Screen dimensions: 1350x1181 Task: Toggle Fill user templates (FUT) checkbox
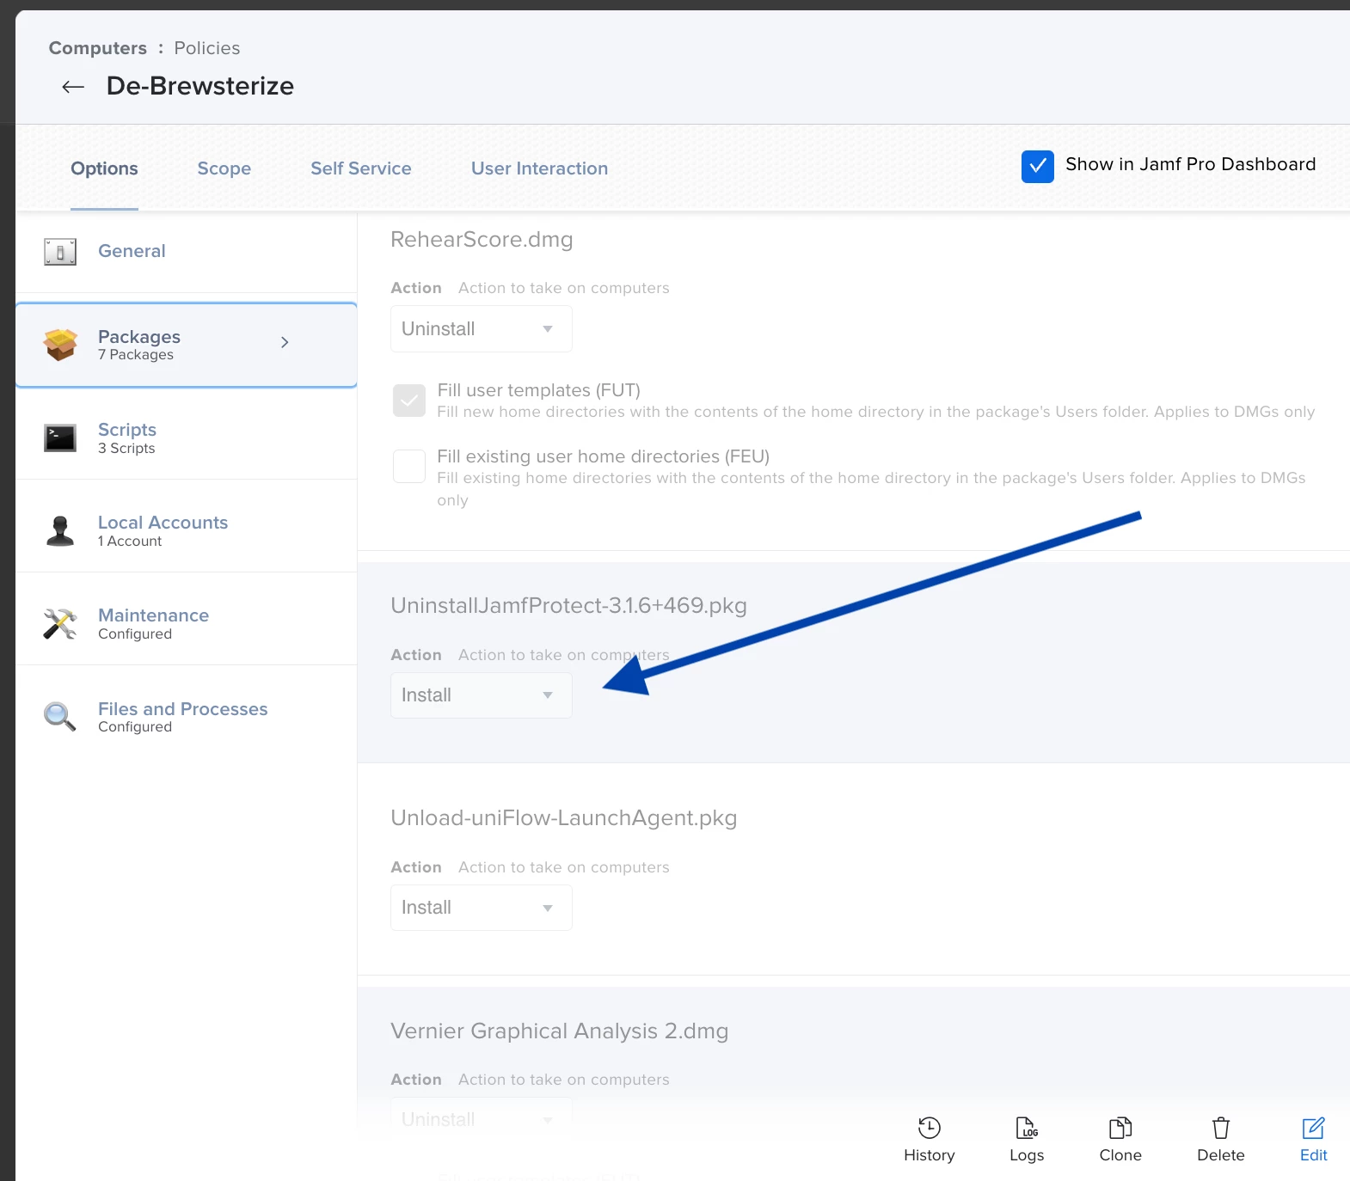409,401
